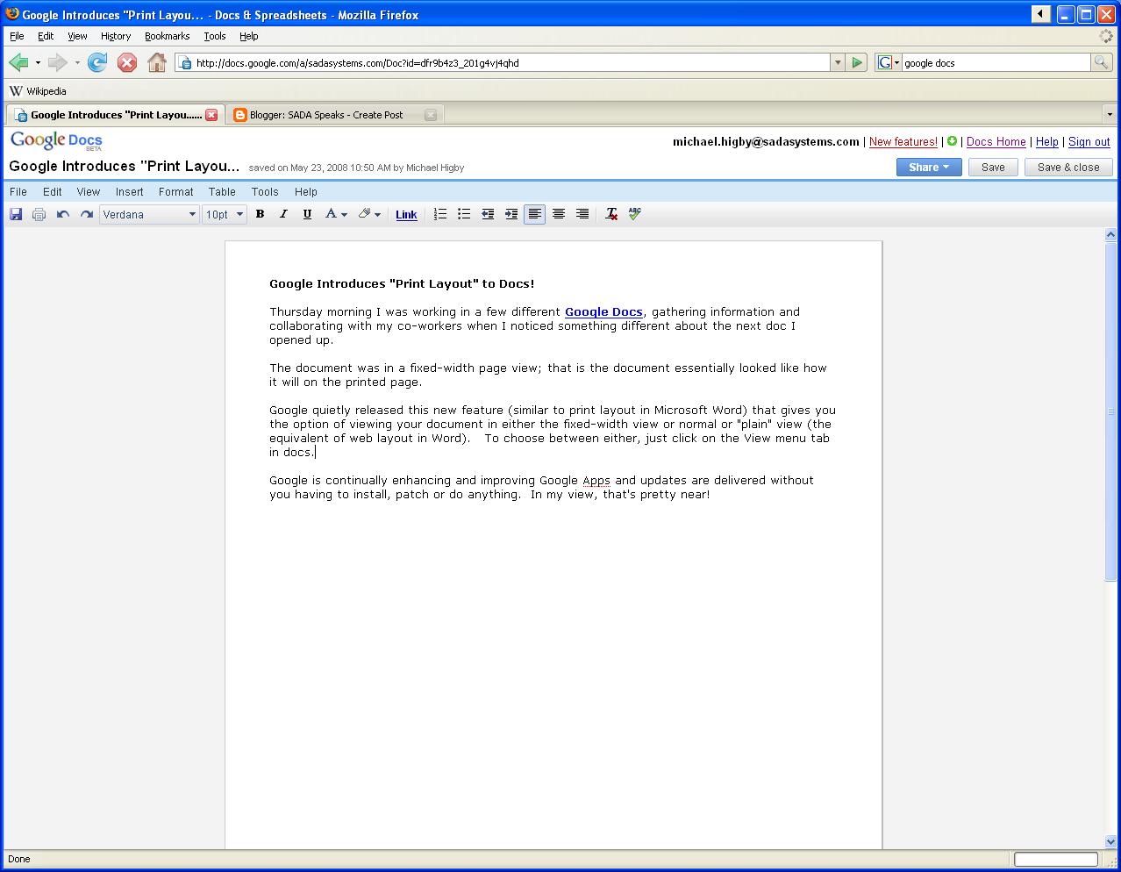Stop loading the page
The height and width of the screenshot is (872, 1121).
(x=127, y=62)
